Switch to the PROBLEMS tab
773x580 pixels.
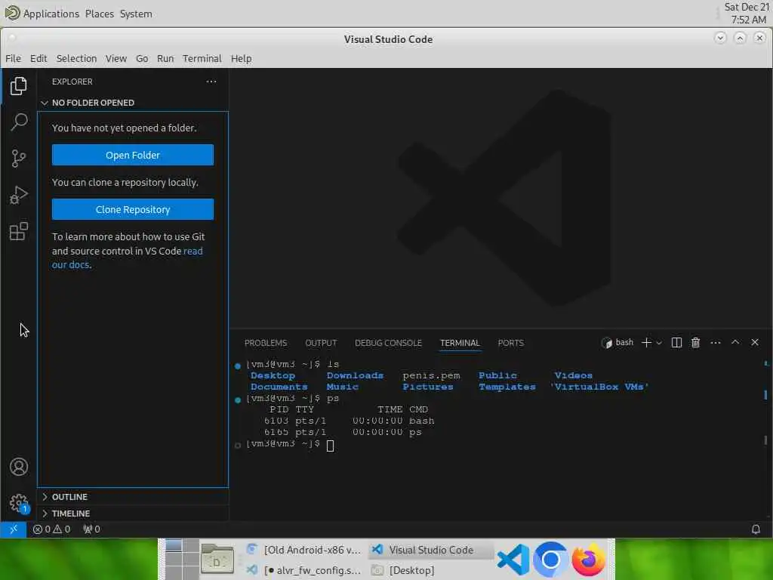pos(266,343)
